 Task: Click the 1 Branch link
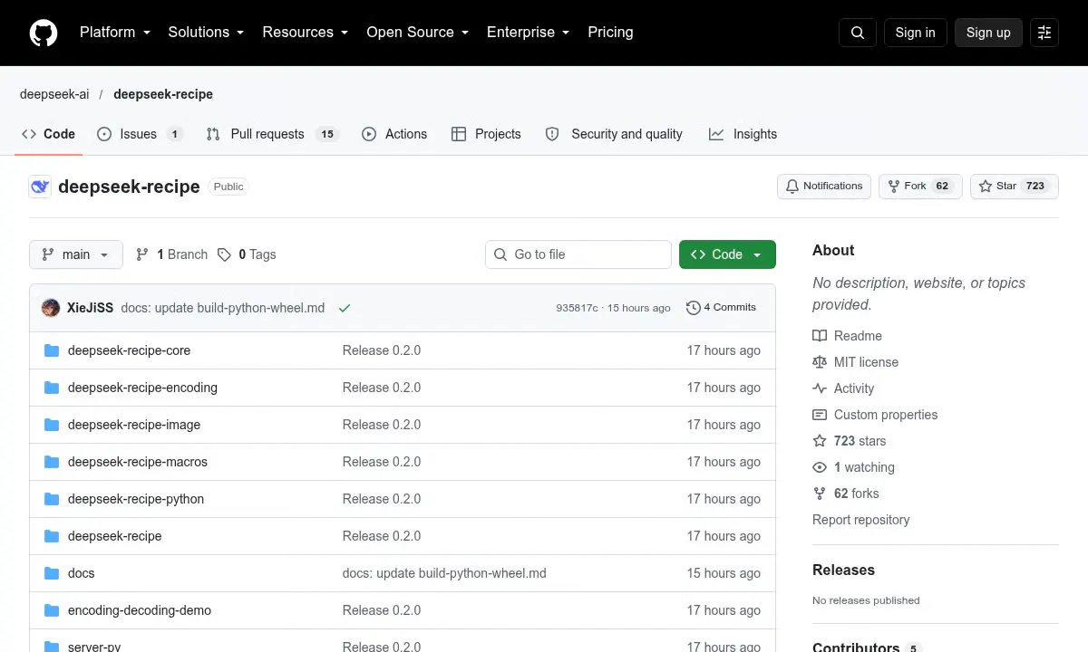pyautogui.click(x=171, y=254)
